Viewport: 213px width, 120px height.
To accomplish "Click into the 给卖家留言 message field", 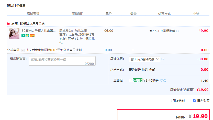I will pyautogui.click(x=62, y=61).
